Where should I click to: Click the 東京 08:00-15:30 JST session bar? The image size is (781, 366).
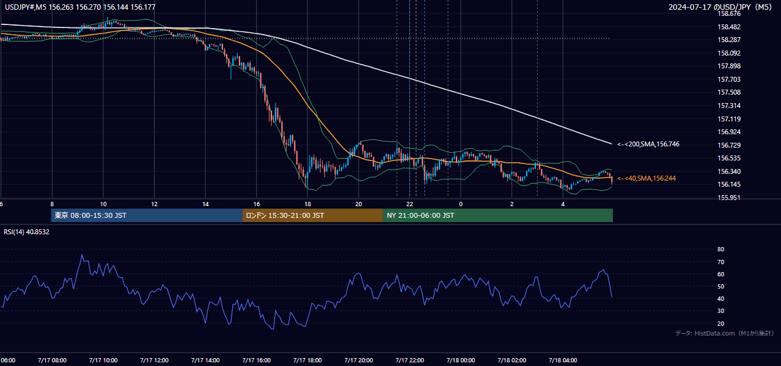pos(147,215)
